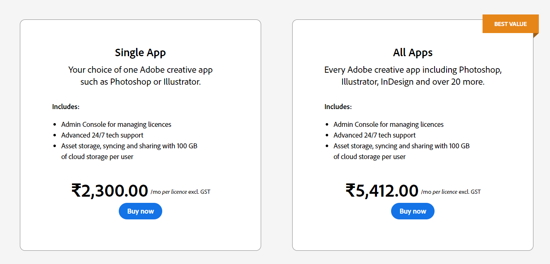The image size is (550, 264).
Task: Click '/mo per licence excl. GST' beside ₹5,412.00
Action: (x=451, y=192)
